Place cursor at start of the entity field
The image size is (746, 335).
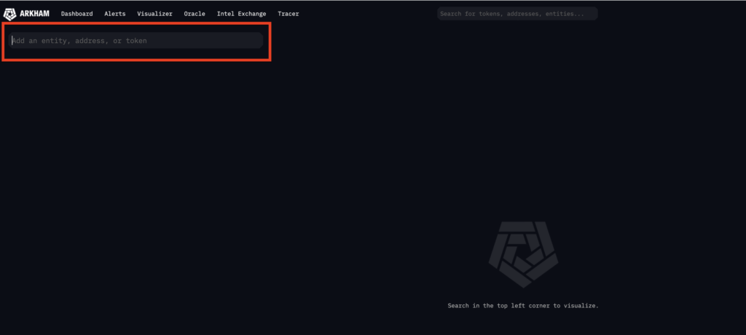(12, 41)
